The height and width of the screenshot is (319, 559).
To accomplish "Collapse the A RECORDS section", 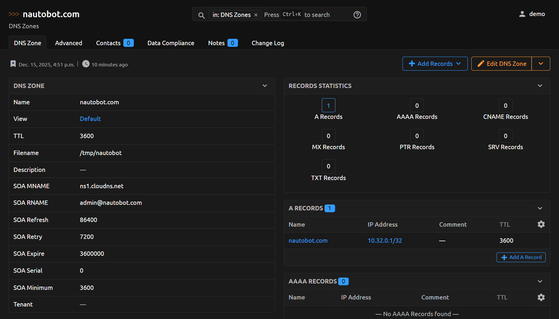I will click(x=540, y=208).
